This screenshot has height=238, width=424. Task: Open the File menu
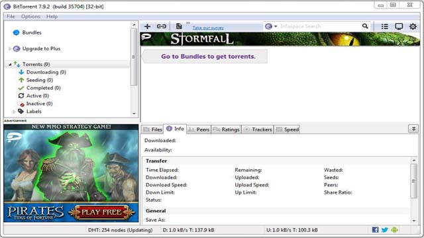tap(11, 17)
